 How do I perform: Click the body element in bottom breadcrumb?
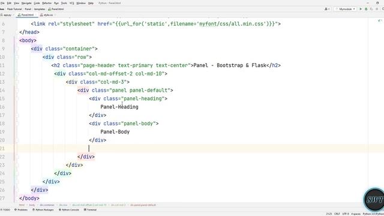click(32, 205)
